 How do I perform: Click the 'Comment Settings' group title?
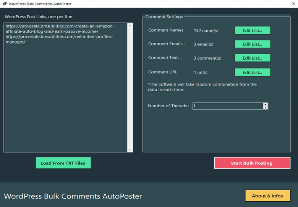[164, 17]
